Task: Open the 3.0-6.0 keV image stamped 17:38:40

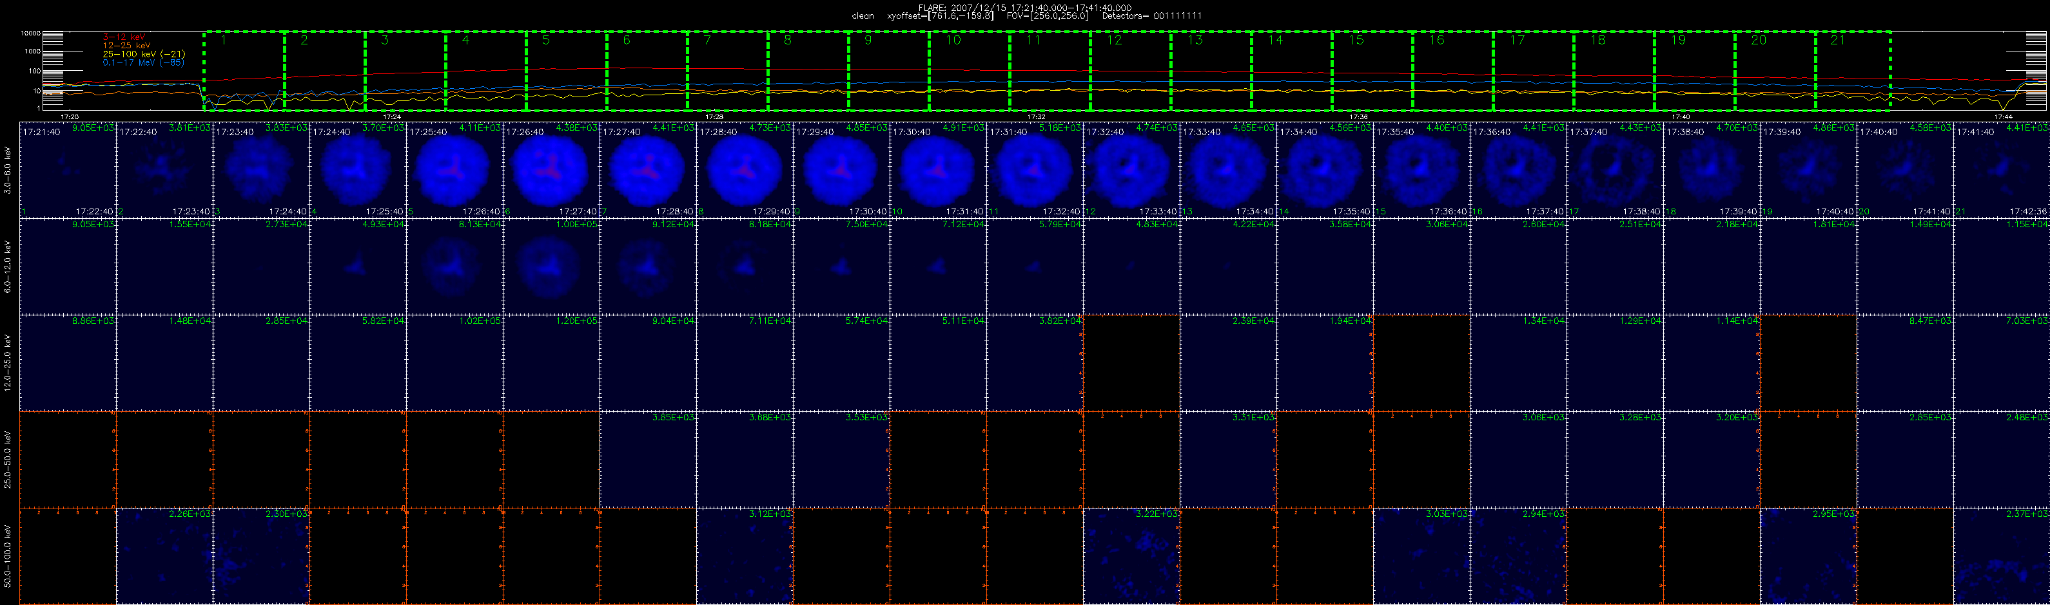Action: point(1712,170)
